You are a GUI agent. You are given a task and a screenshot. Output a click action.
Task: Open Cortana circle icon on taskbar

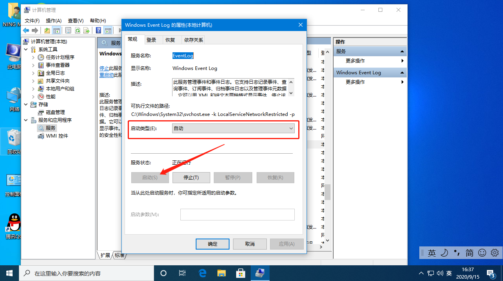point(163,273)
